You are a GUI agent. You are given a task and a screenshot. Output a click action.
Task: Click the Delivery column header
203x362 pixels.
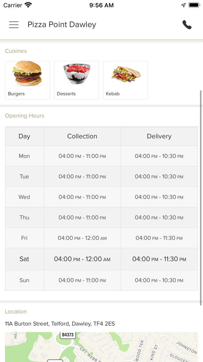[159, 136]
